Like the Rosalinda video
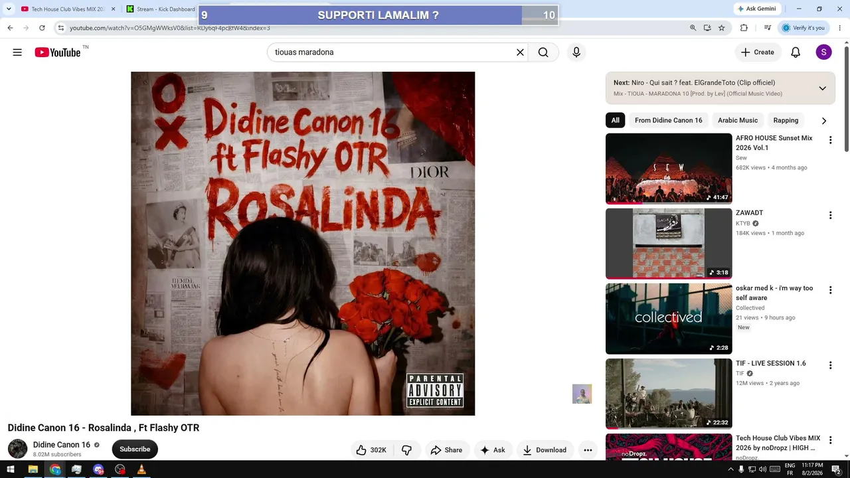This screenshot has height=478, width=850. pos(371,450)
